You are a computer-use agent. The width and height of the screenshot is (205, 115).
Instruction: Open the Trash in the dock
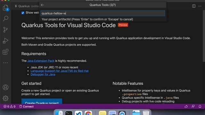(x=146, y=113)
